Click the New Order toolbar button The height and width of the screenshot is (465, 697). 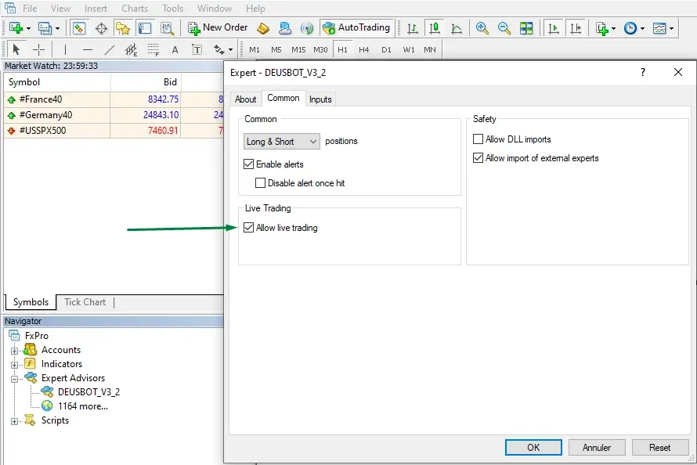218,28
